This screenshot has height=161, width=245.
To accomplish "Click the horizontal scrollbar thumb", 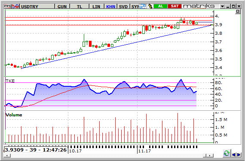I will [205, 155].
